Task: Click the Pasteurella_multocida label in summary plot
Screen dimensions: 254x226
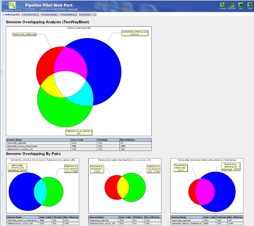Action: (x=24, y=34)
